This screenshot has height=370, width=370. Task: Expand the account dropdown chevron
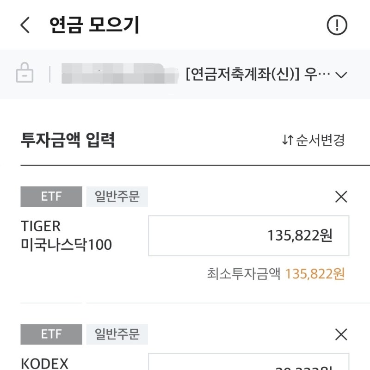[x=342, y=74]
